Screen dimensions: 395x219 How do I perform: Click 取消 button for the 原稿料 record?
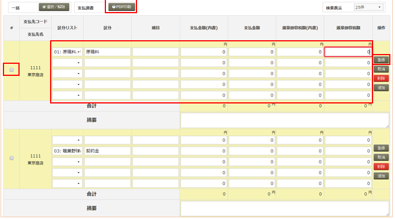coord(381,69)
